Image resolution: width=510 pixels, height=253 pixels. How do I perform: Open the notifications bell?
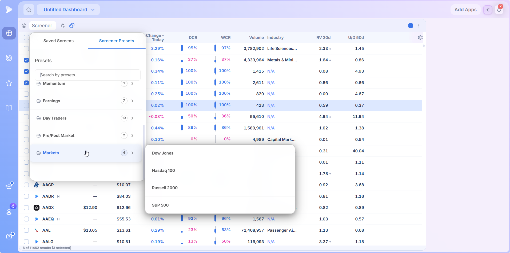[499, 10]
